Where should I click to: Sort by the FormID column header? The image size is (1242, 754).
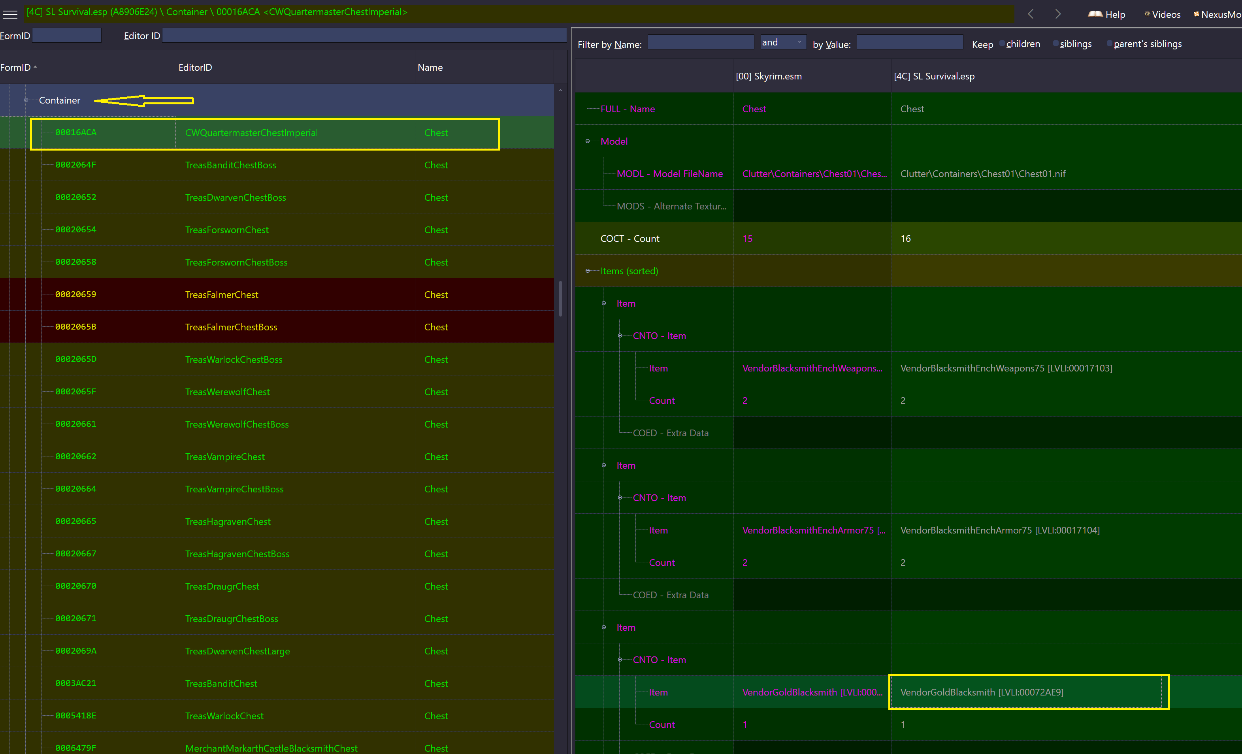pyautogui.click(x=88, y=67)
